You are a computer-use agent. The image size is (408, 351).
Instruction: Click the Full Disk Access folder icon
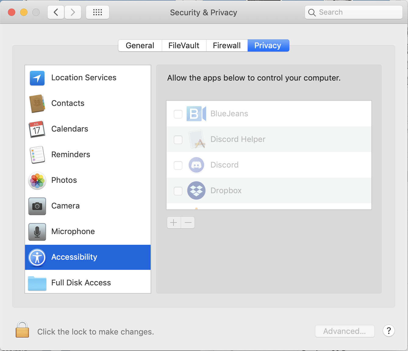point(37,283)
